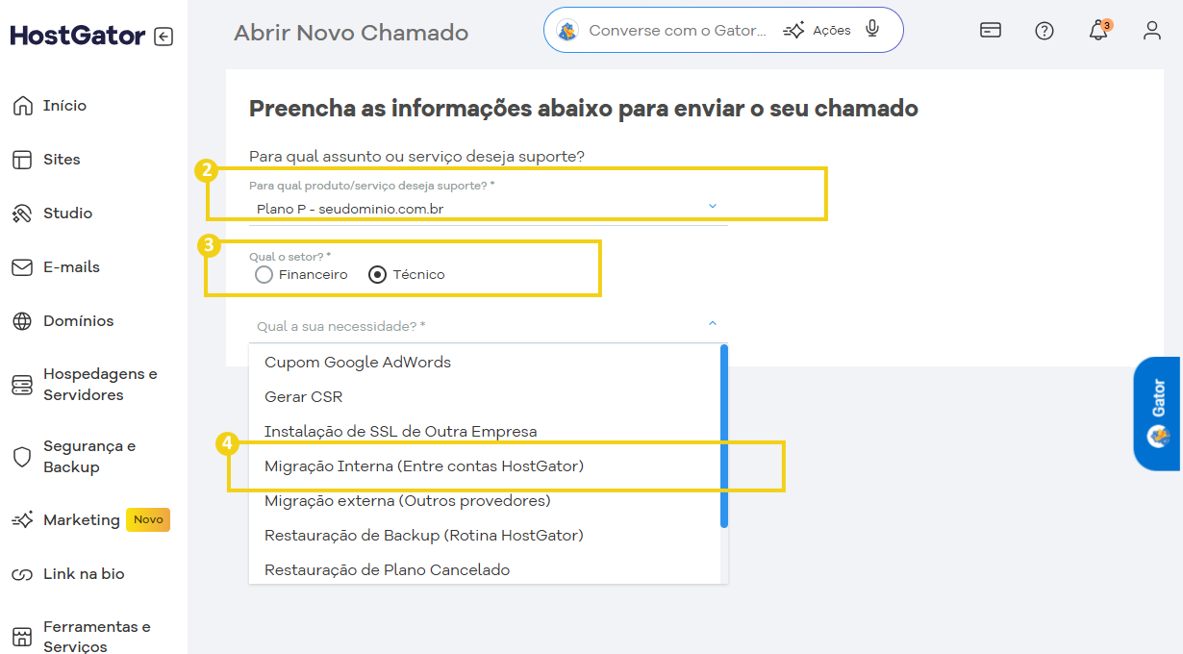Open the credit card billing icon
Image resolution: width=1183 pixels, height=654 pixels.
point(990,30)
